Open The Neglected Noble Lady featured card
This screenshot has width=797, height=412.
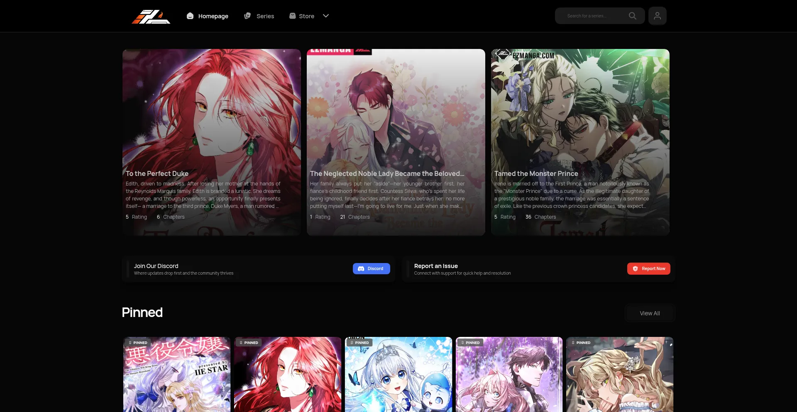[x=396, y=124]
